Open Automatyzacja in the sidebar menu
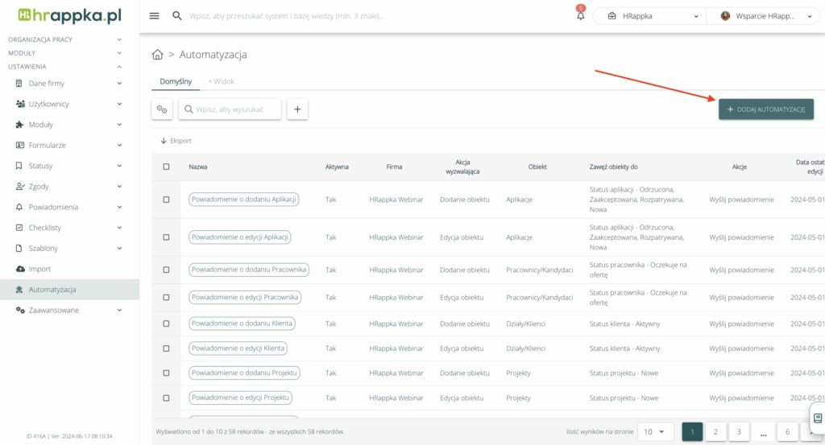 [x=52, y=290]
